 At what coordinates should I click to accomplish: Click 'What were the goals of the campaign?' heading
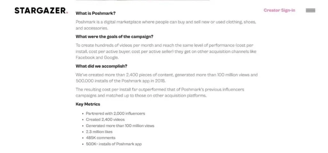coord(114,37)
